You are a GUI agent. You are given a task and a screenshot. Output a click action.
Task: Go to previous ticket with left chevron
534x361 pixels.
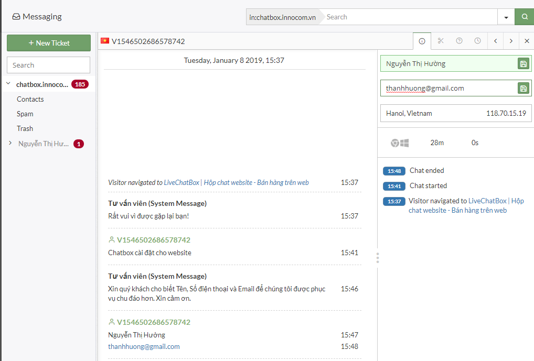(496, 41)
